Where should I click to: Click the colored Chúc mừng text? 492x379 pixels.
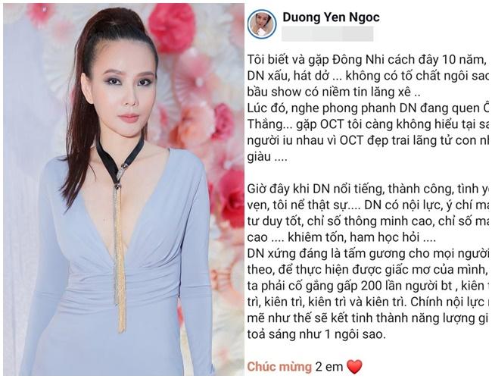(x=279, y=367)
